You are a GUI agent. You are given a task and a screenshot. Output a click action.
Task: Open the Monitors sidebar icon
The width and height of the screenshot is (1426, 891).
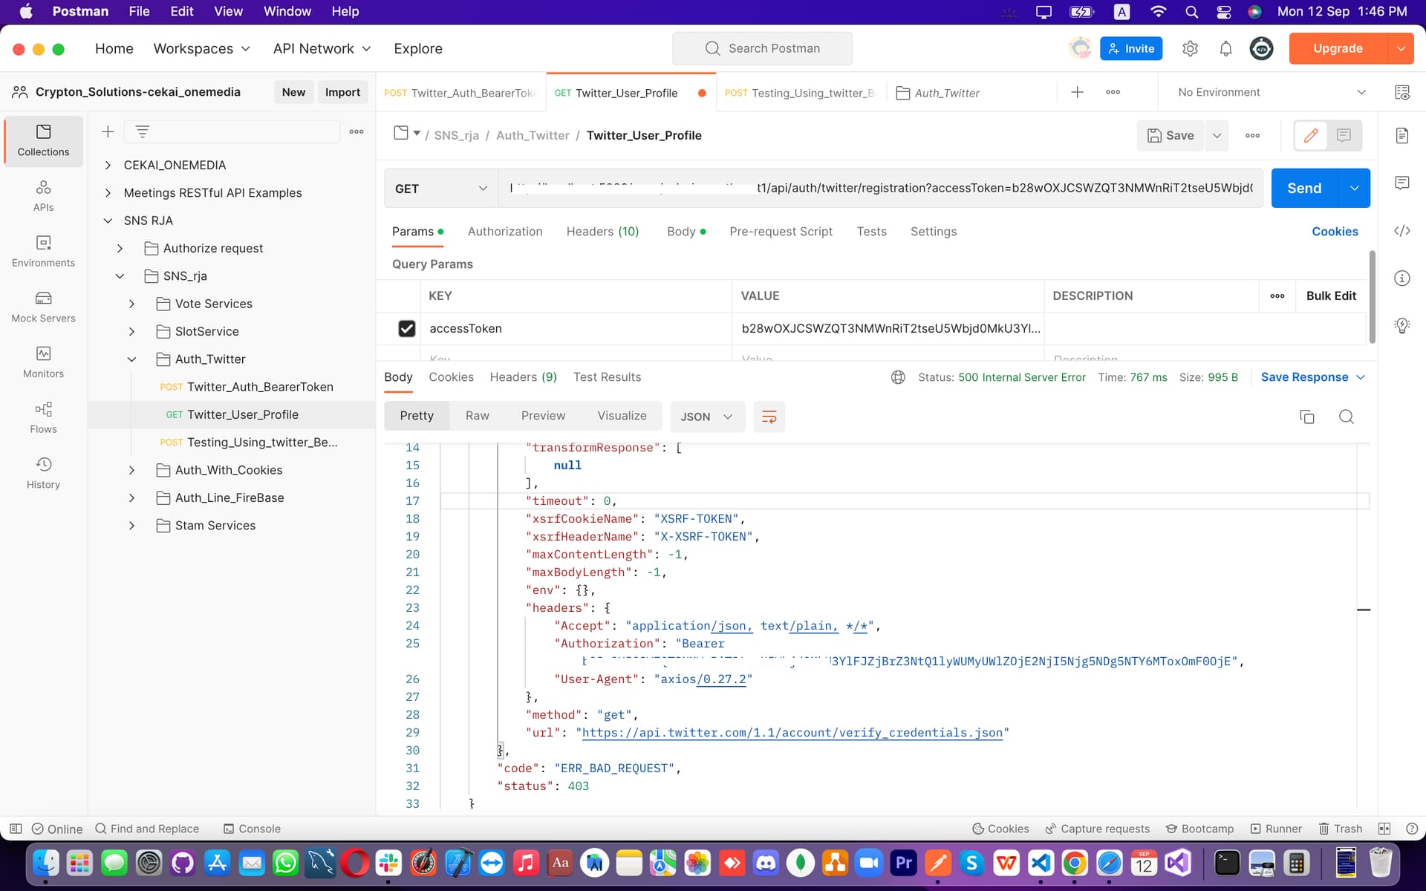point(43,362)
